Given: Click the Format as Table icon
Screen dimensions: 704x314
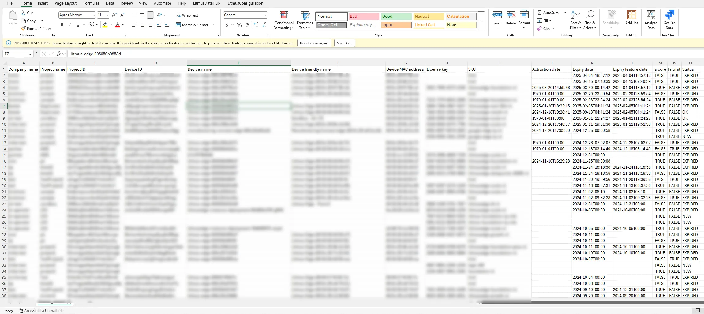Looking at the screenshot, I should coord(305,15).
